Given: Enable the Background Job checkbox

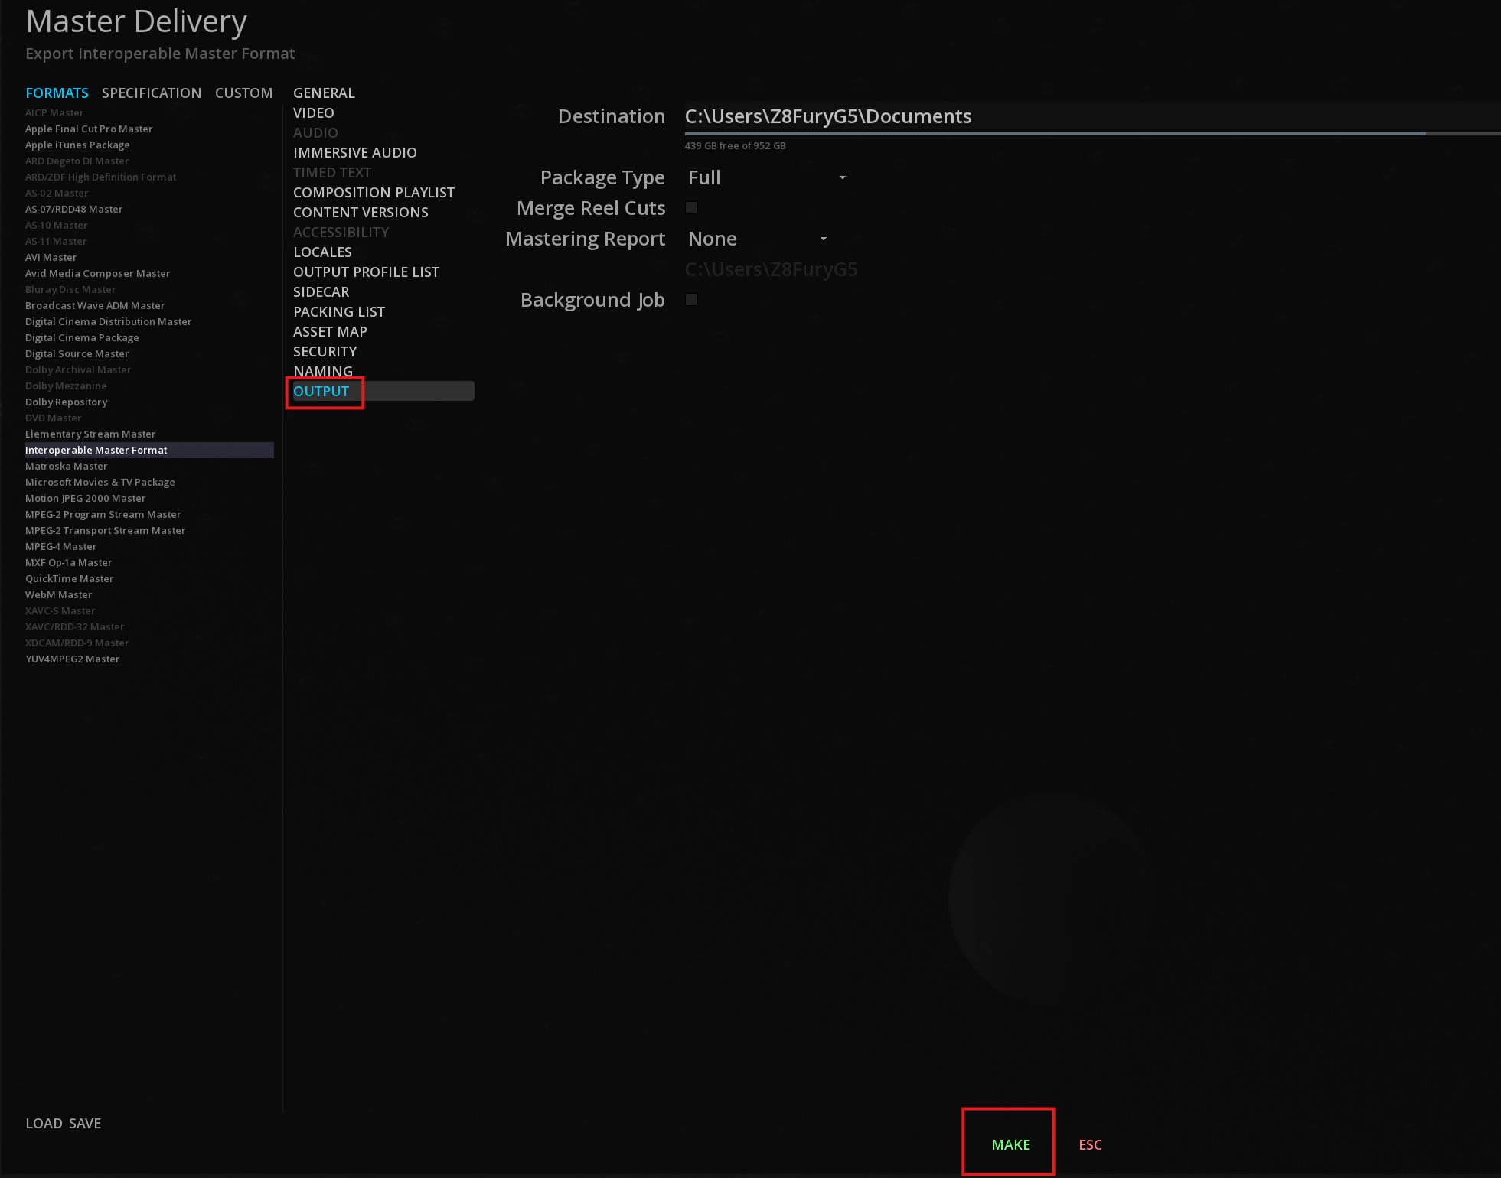Looking at the screenshot, I should (x=691, y=300).
